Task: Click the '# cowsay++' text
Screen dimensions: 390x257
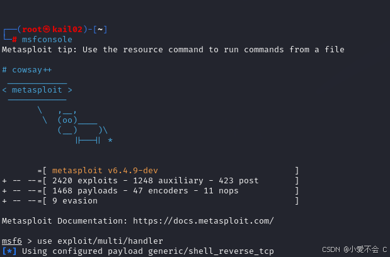Action: [27, 70]
